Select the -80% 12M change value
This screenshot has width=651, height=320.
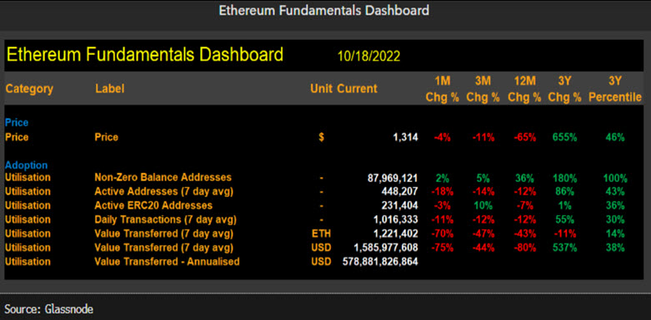[x=524, y=248]
